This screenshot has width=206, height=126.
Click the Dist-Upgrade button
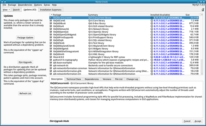25,62
